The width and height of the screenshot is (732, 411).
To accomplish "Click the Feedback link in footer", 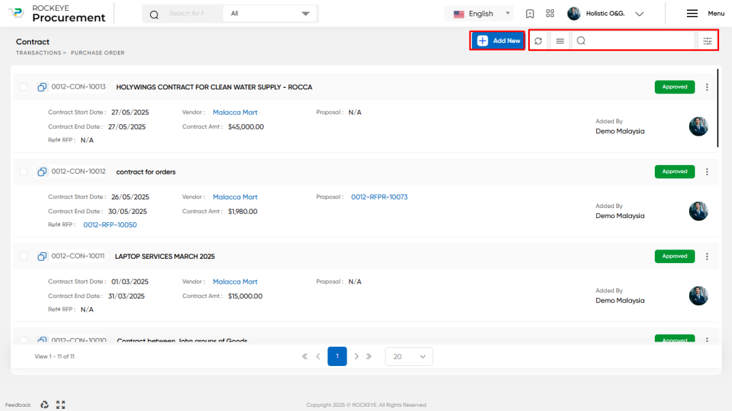I will point(18,405).
